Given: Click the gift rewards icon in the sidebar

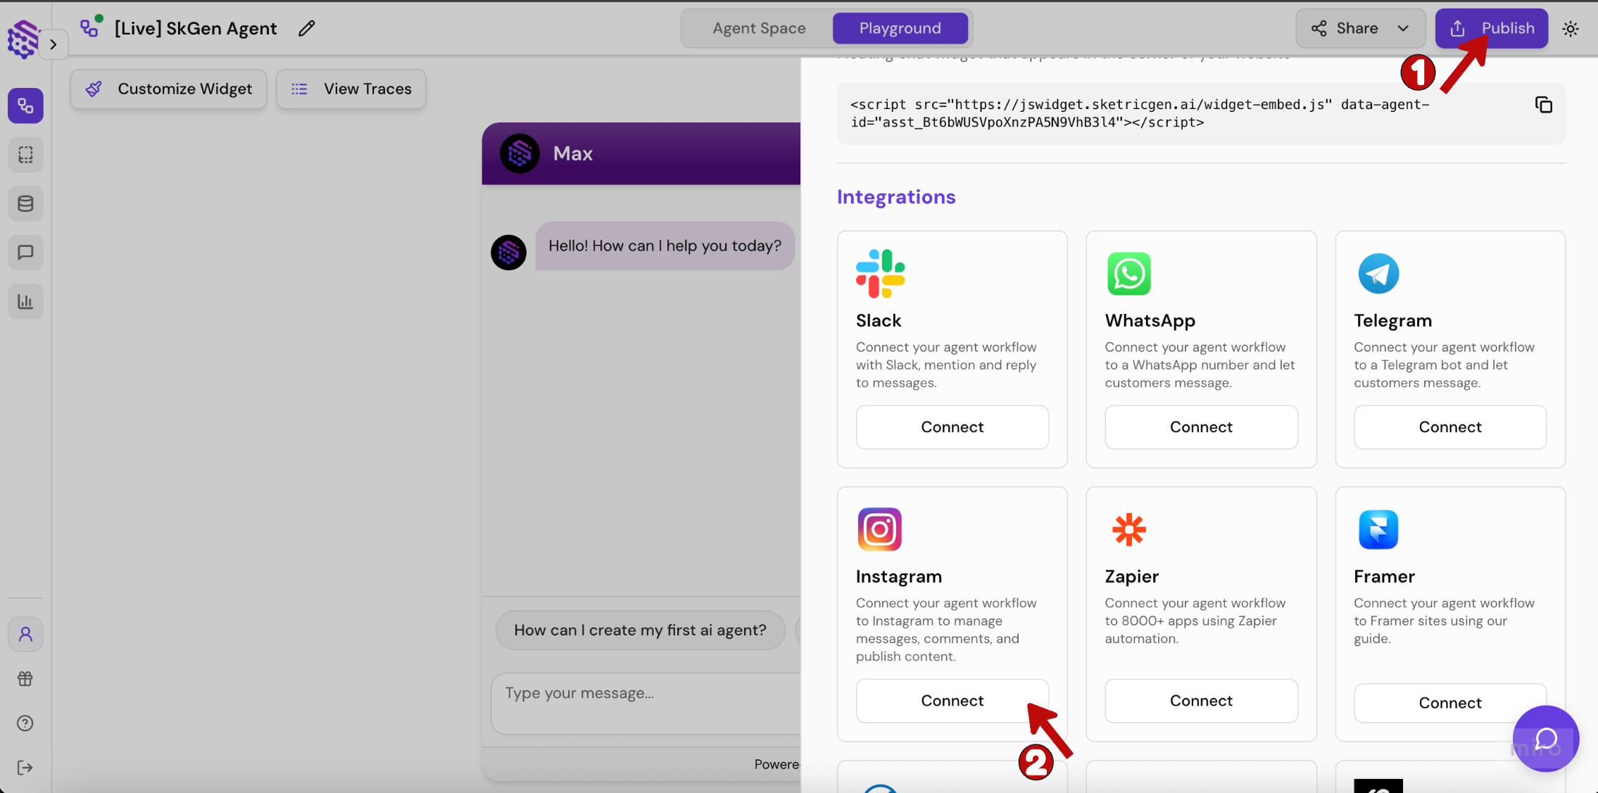Looking at the screenshot, I should [25, 678].
